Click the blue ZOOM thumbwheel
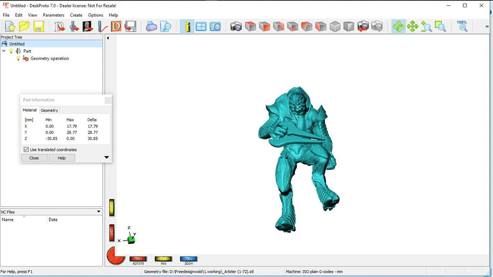493x277 pixels. 189,259
